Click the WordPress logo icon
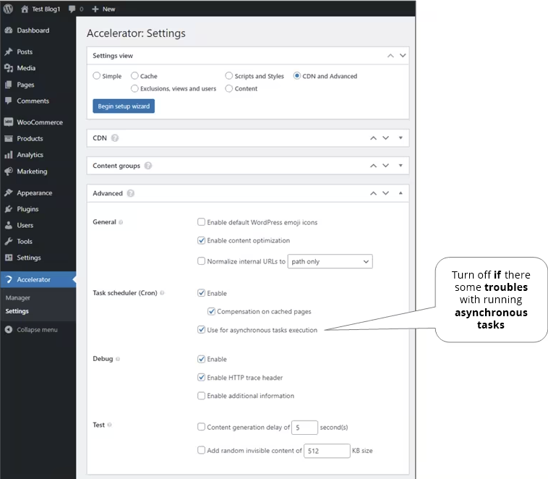 point(8,9)
